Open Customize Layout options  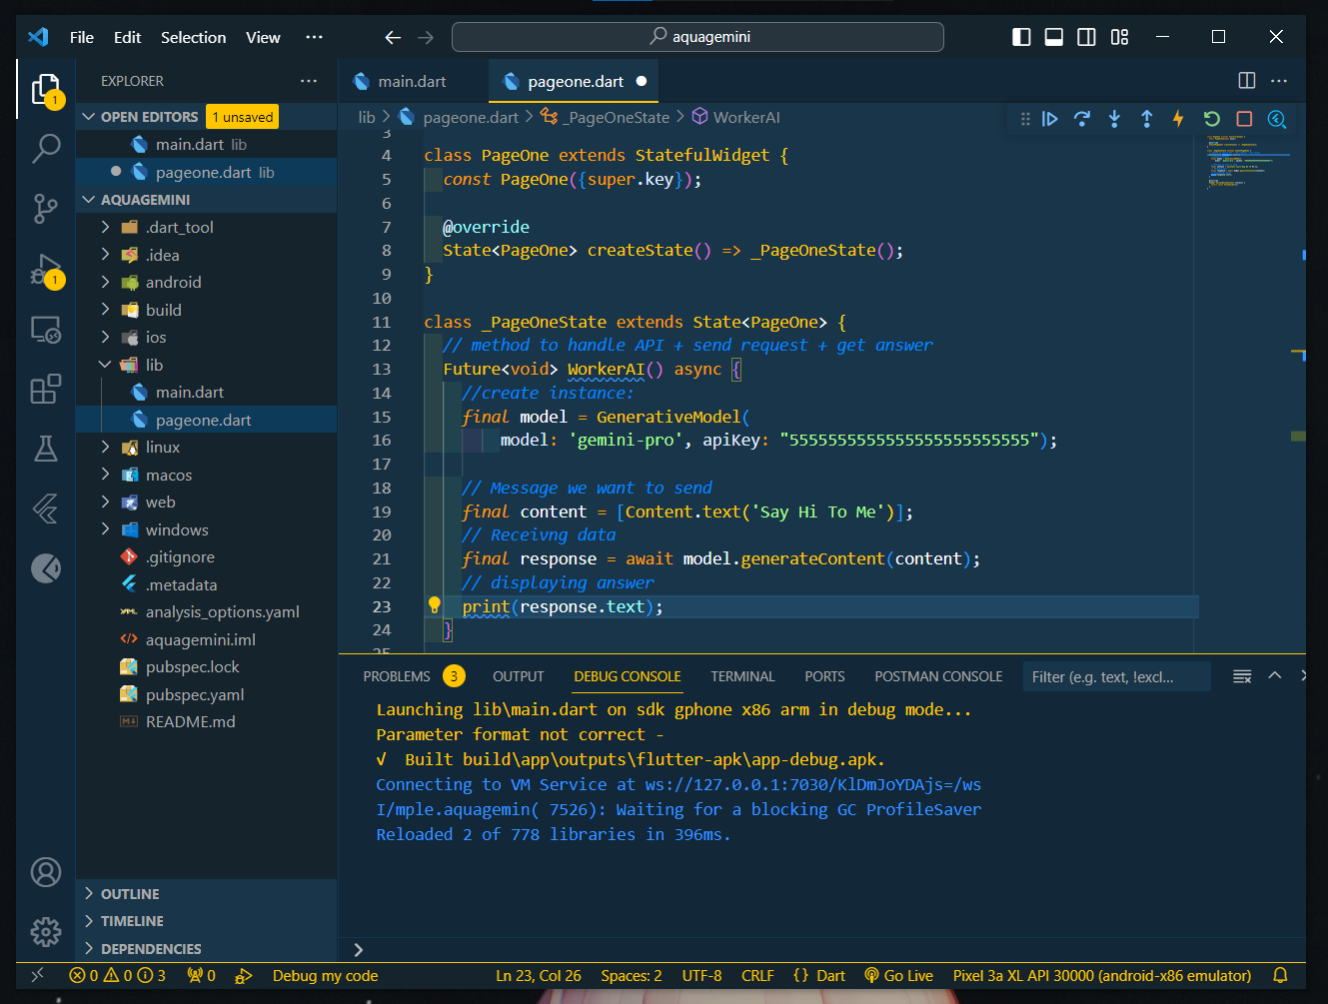click(x=1119, y=37)
